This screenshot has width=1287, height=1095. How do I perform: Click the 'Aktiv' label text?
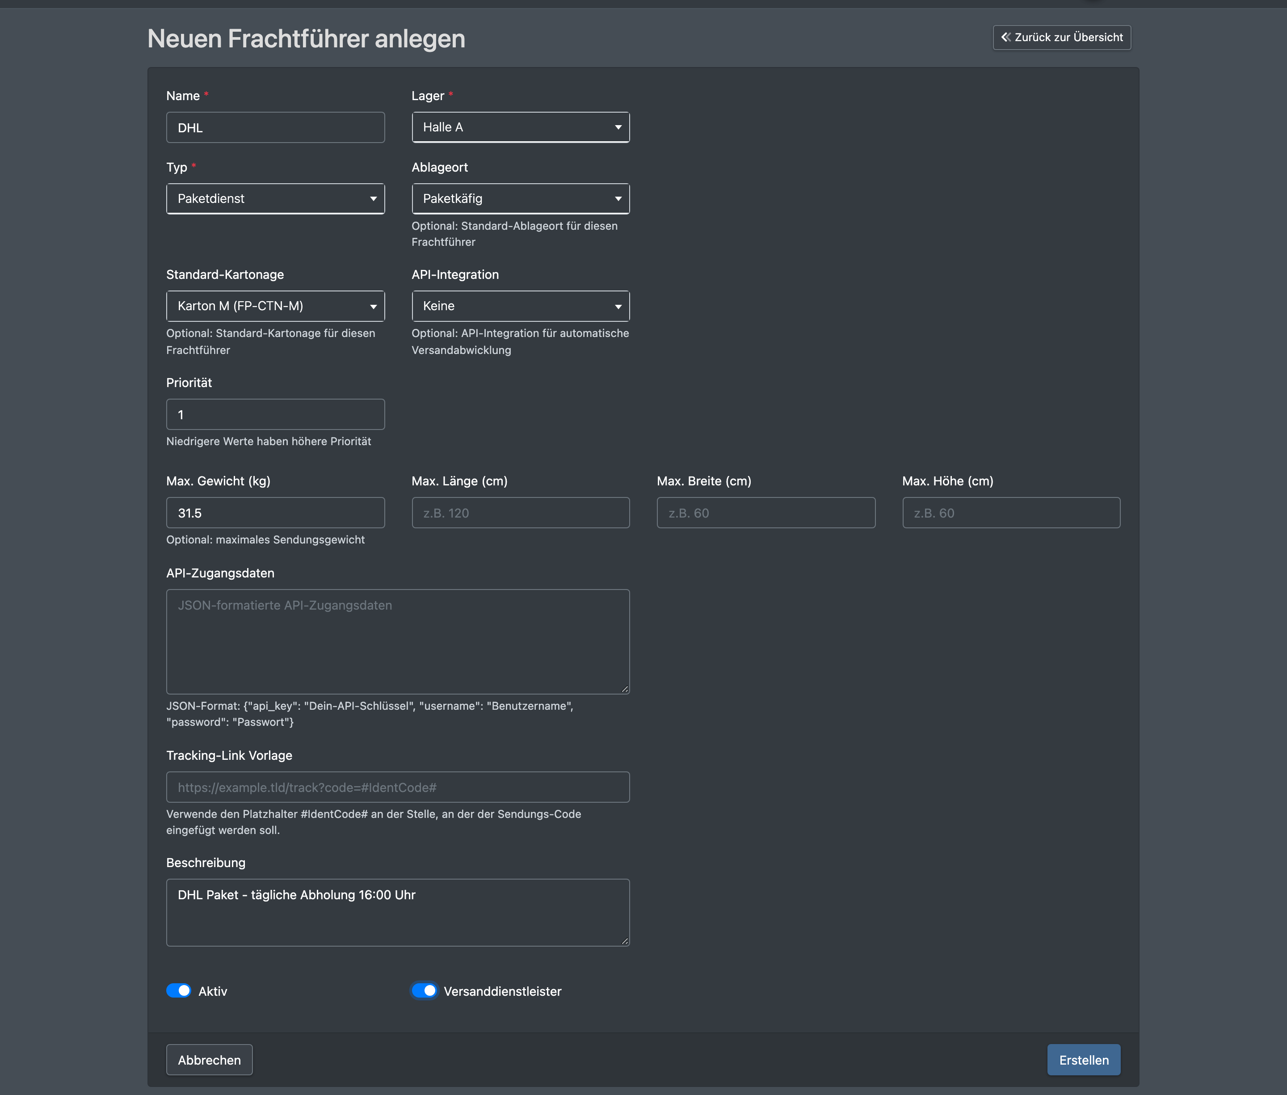pos(213,991)
